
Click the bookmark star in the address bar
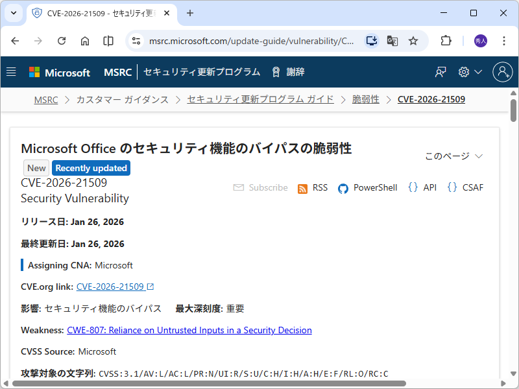pos(413,40)
